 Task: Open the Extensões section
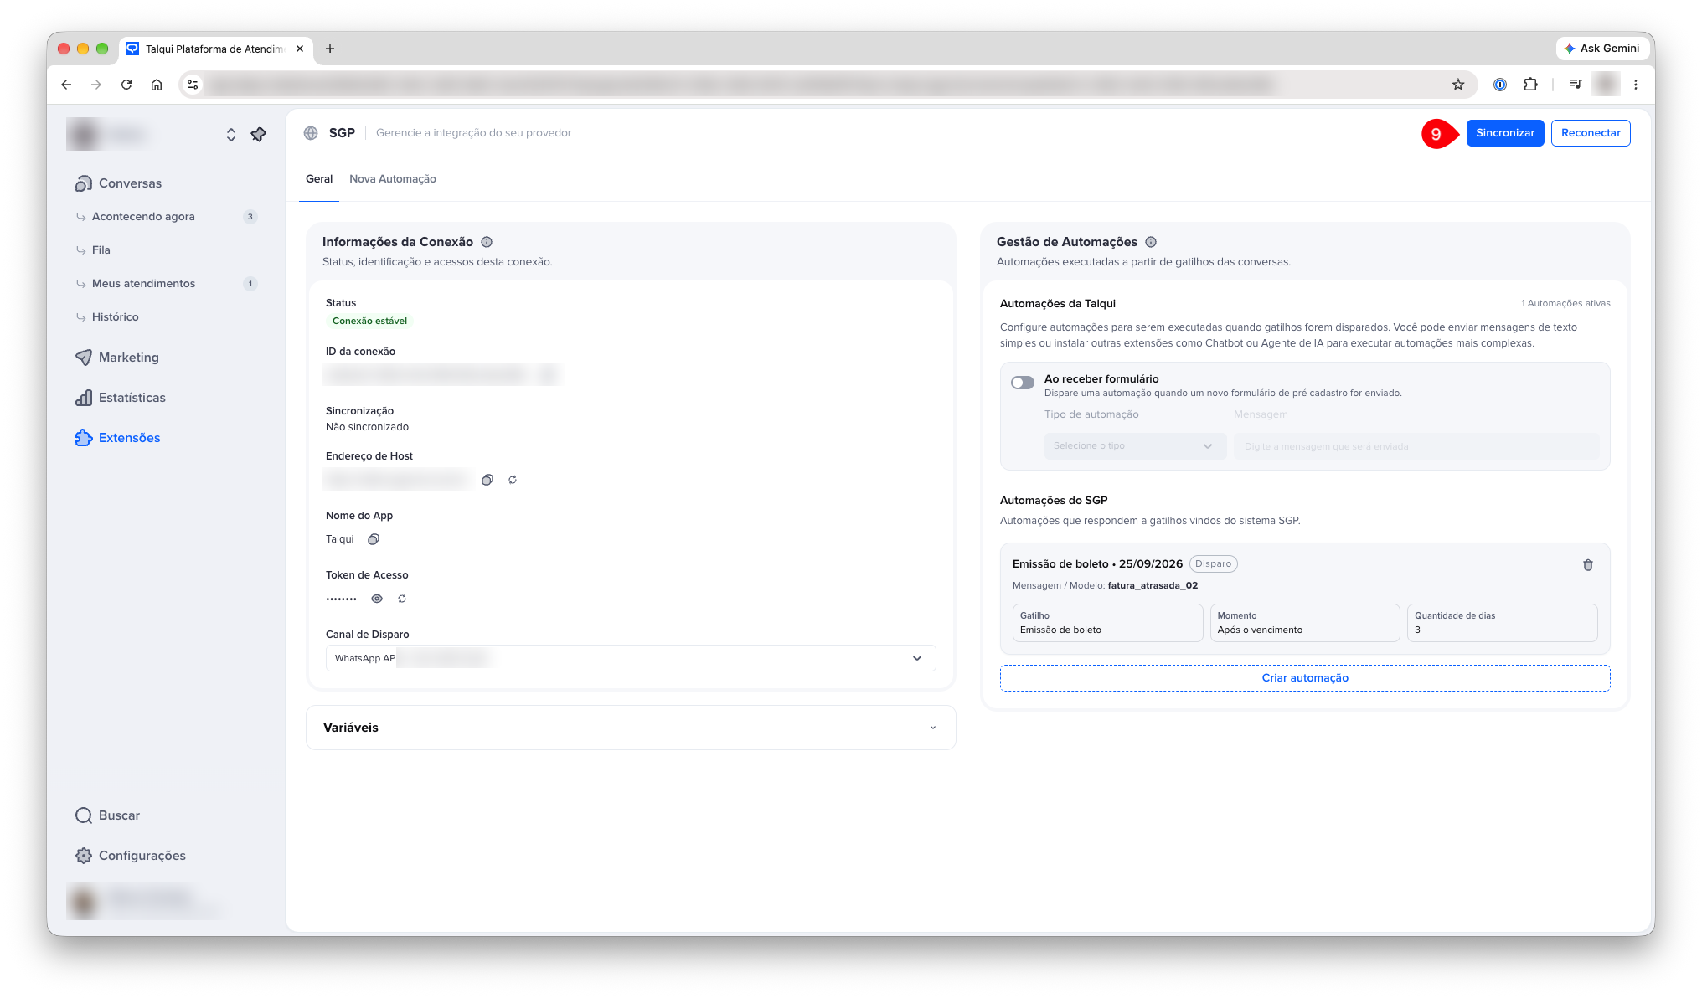tap(129, 438)
